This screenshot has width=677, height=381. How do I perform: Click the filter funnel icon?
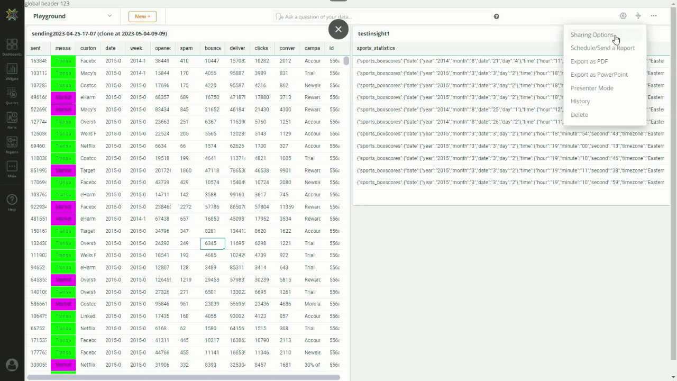coord(638,16)
